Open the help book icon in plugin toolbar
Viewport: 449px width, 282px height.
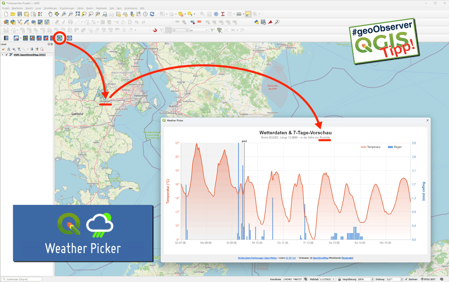pyautogui.click(x=6, y=38)
